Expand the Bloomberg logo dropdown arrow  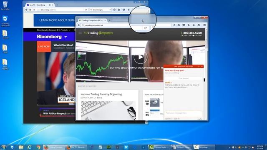tap(65, 37)
